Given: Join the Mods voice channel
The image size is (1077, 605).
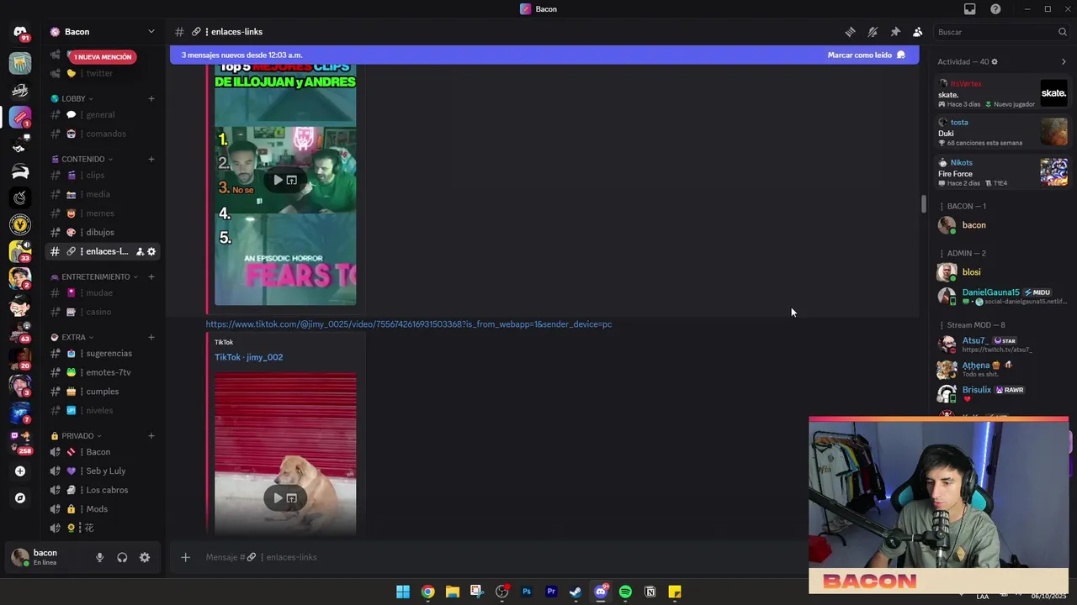Looking at the screenshot, I should tap(103, 509).
